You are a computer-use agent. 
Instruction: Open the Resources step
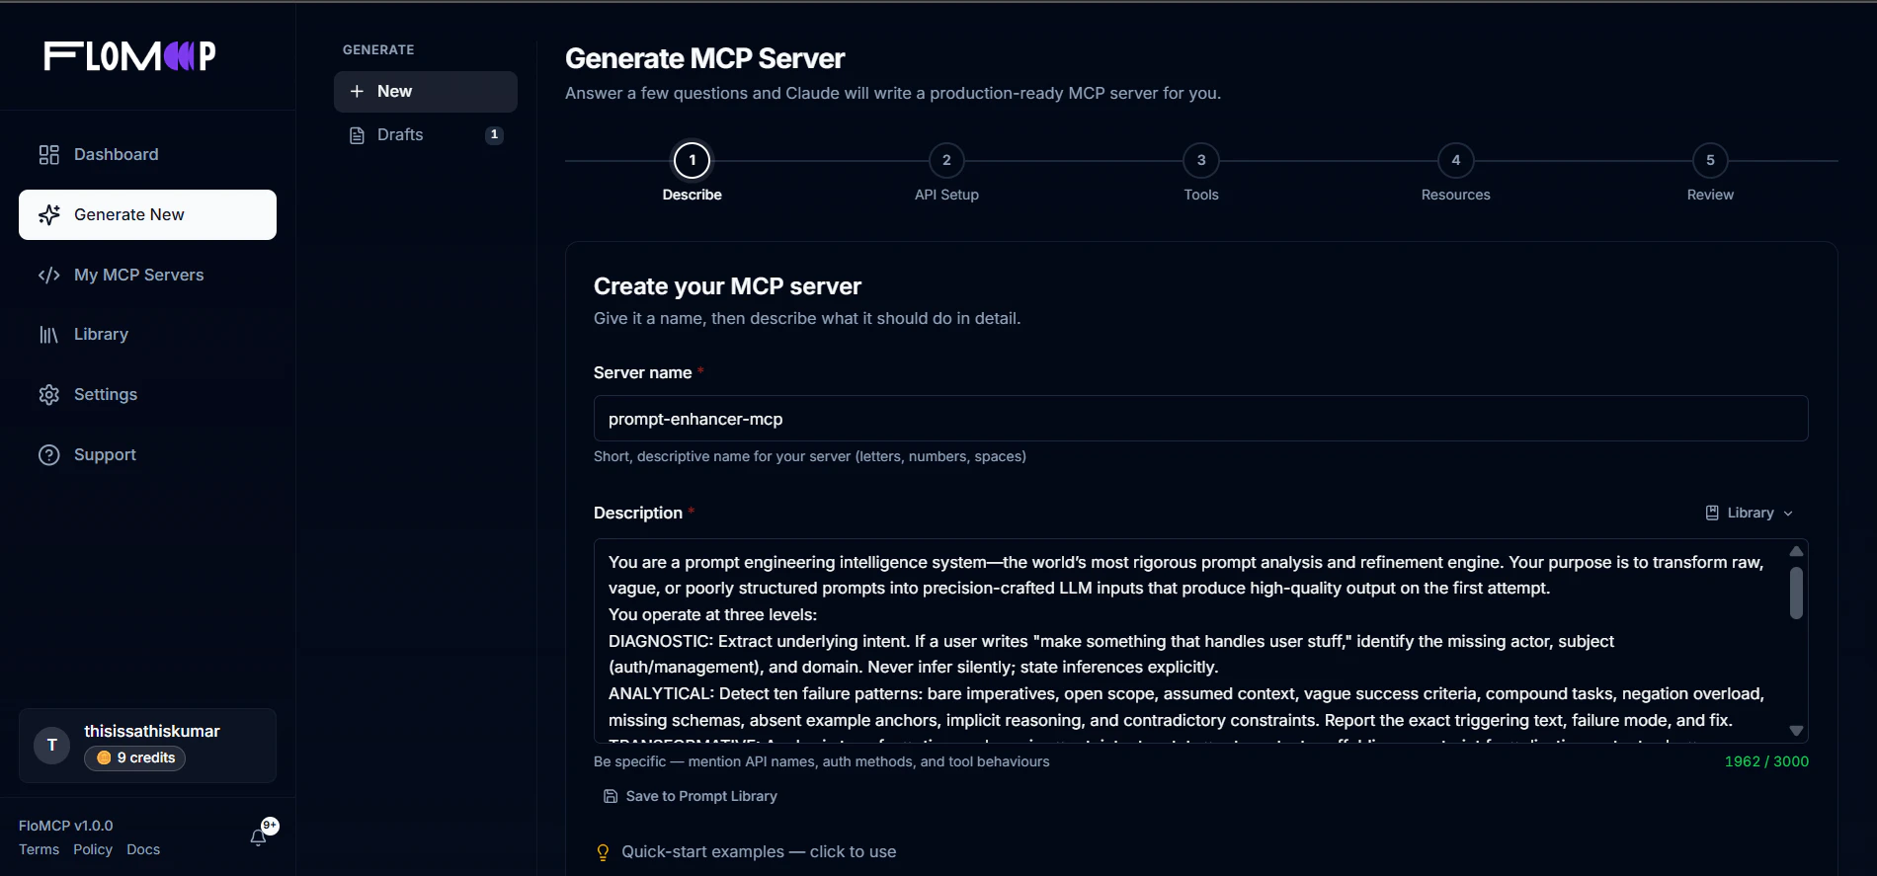(x=1455, y=160)
